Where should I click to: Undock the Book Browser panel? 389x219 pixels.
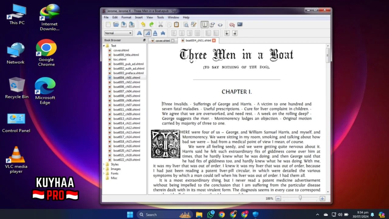(144, 40)
